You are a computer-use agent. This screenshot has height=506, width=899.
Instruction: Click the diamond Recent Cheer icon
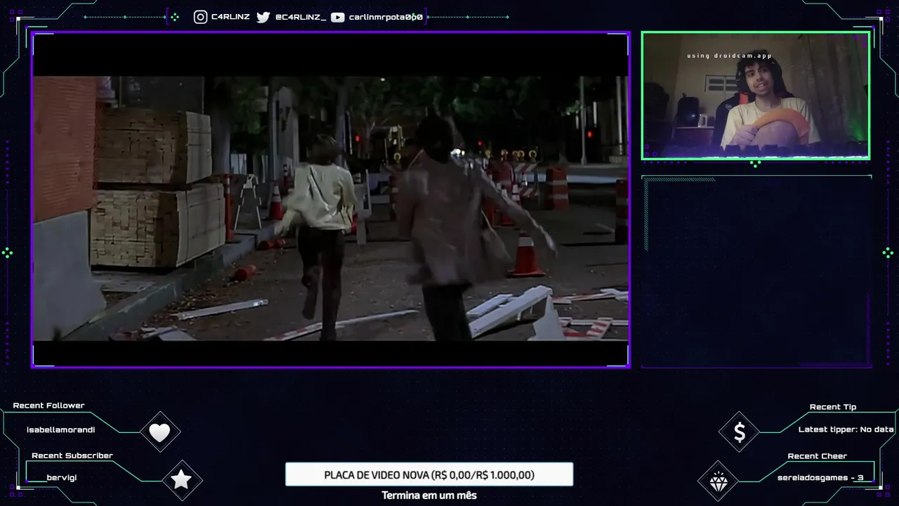pyautogui.click(x=718, y=481)
